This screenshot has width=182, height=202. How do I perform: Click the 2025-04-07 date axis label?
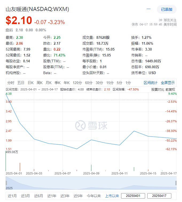tap(63, 173)
